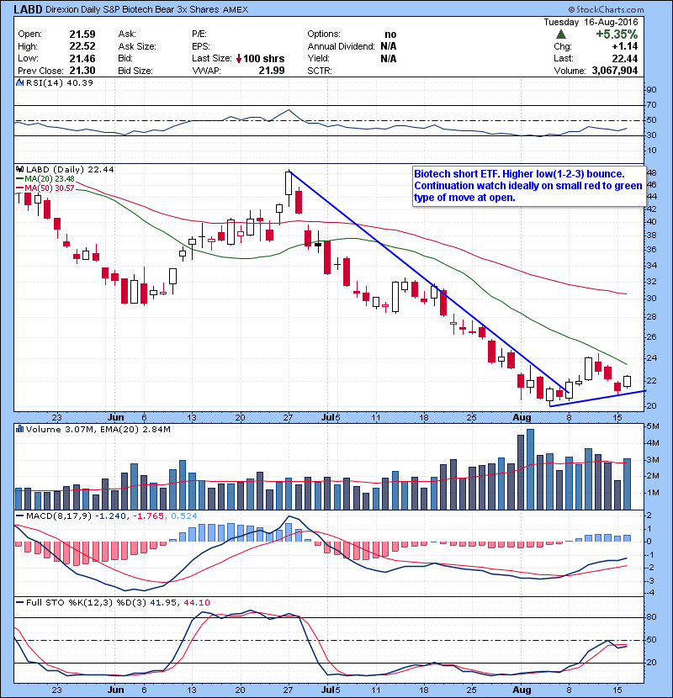Viewport: 673px width, 698px height.
Task: Click the 'Volume 3.07M, EMA(20) 2.84M' label
Action: point(98,430)
